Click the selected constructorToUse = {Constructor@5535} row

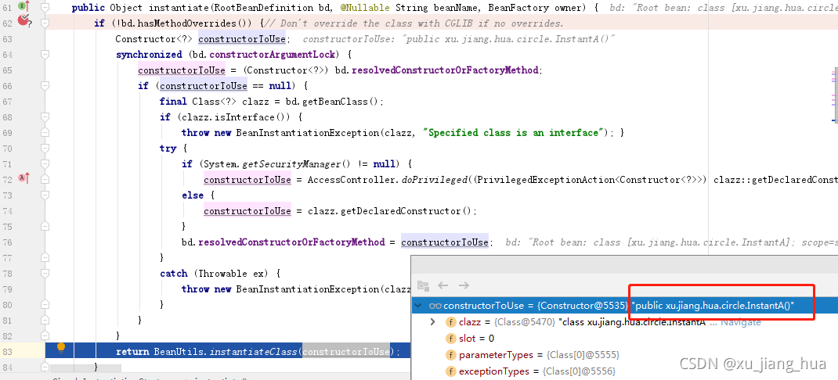pyautogui.click(x=624, y=306)
